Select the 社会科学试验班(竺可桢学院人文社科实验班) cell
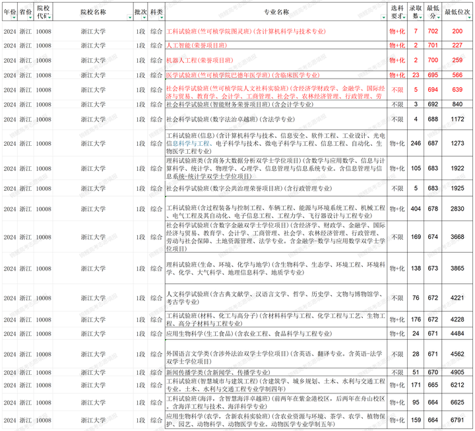The width and height of the screenshot is (475, 431). [276, 90]
